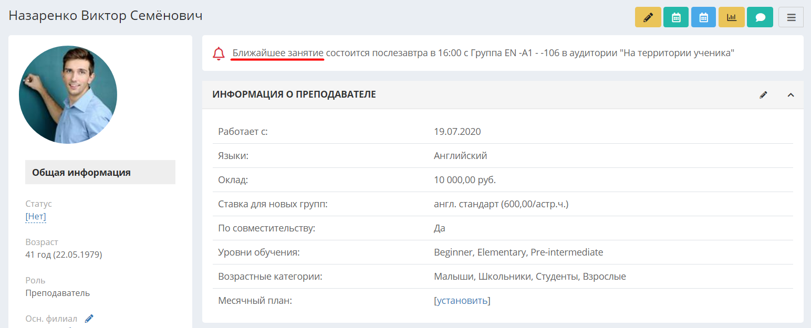The width and height of the screenshot is (811, 328).
Task: Open the bar chart statistics button
Action: pyautogui.click(x=732, y=17)
